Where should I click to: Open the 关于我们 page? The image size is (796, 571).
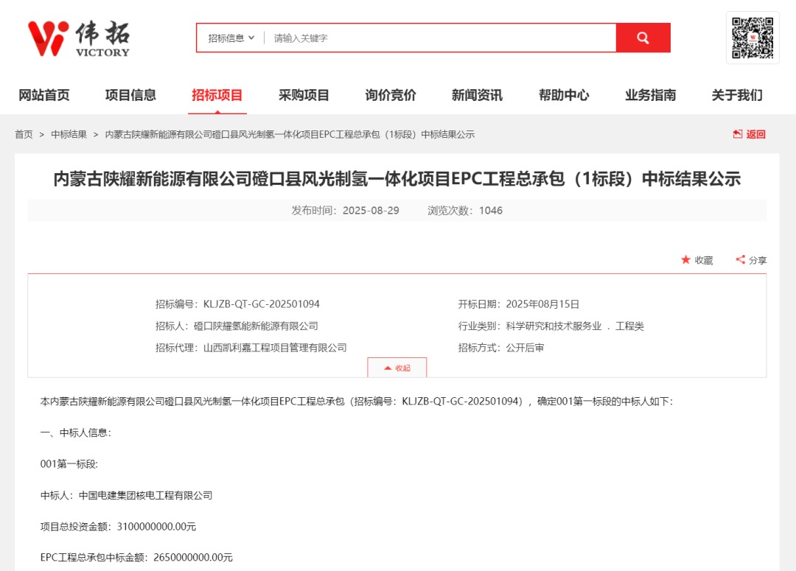736,94
